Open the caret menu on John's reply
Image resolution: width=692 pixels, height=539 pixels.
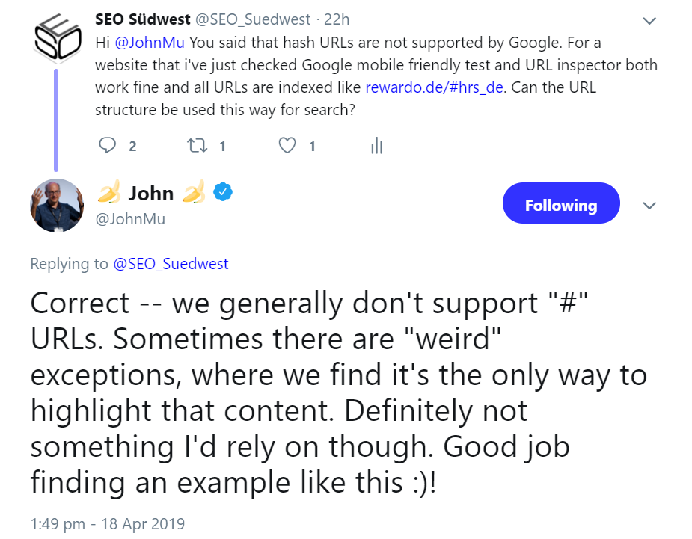point(648,205)
